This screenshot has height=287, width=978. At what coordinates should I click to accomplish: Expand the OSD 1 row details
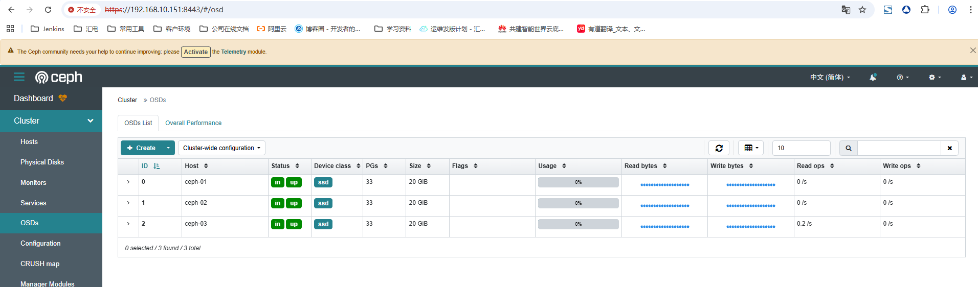click(128, 203)
